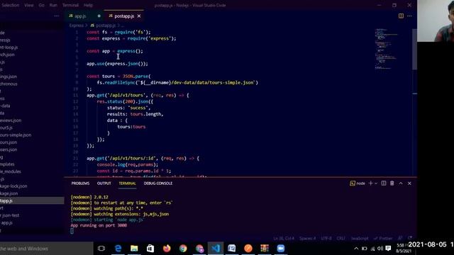Switch to Visual Studio Code taskbar icon

(216, 249)
